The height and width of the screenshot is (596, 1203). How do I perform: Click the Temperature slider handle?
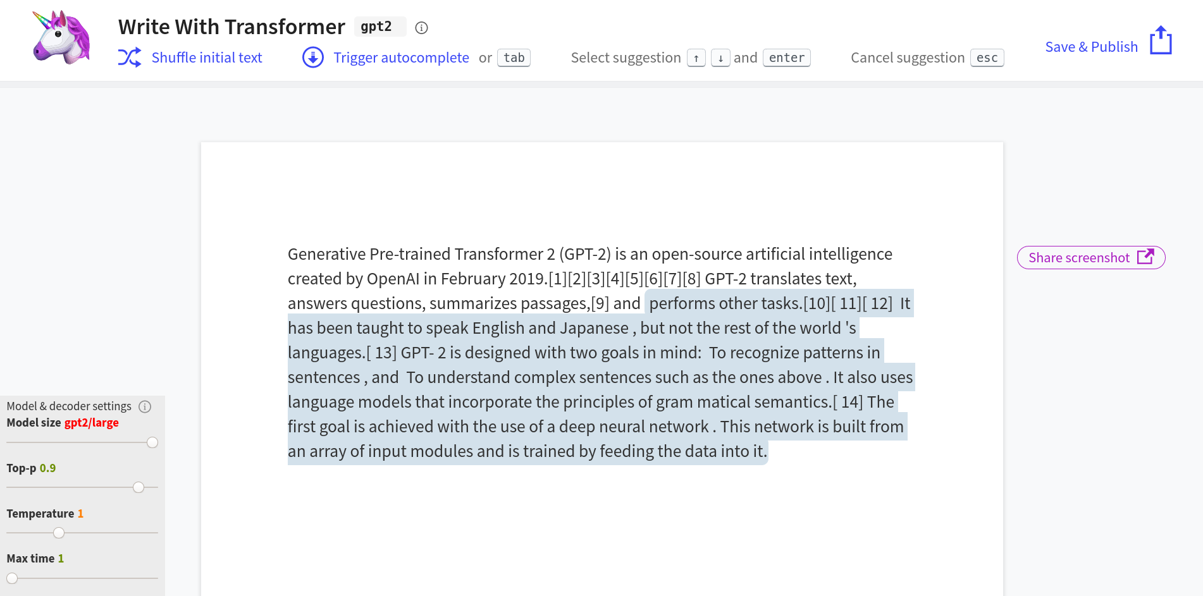click(59, 533)
